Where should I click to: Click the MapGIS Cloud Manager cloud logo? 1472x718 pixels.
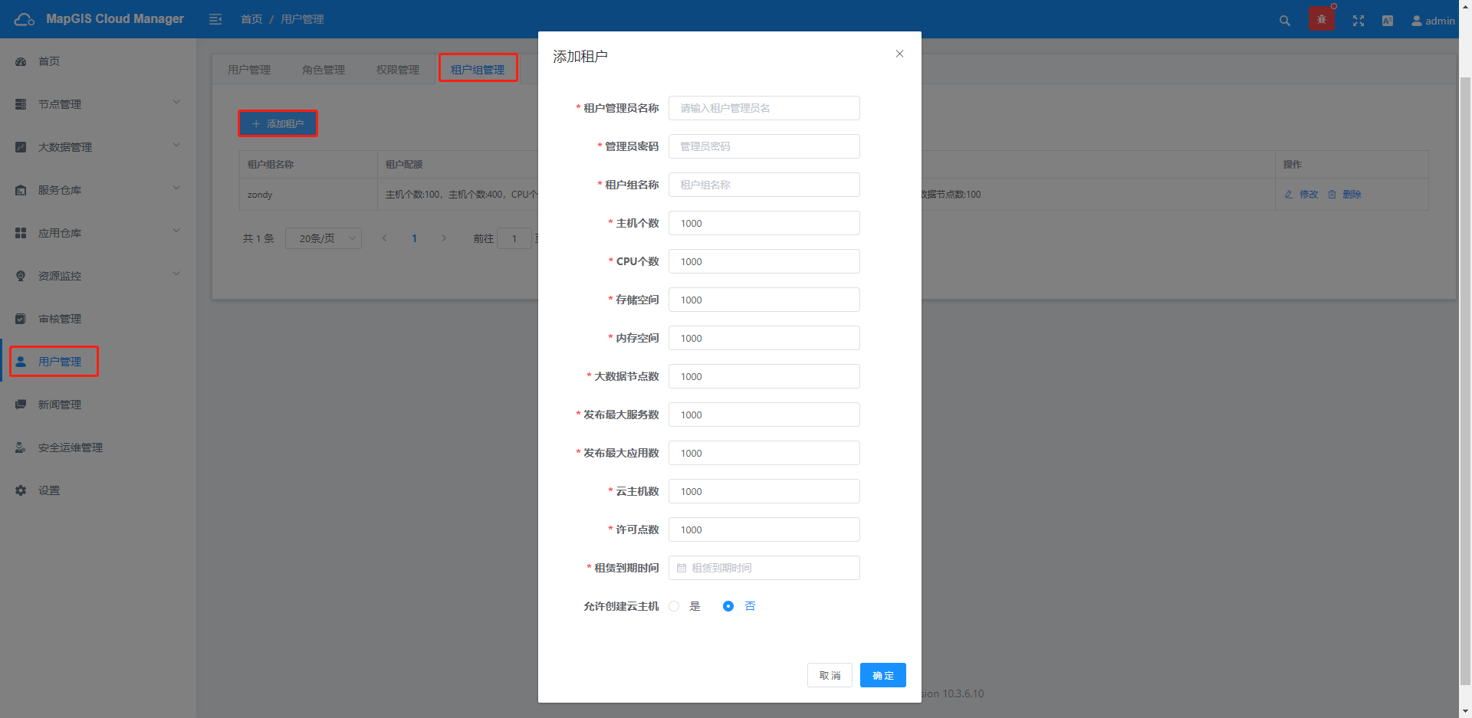pyautogui.click(x=25, y=19)
